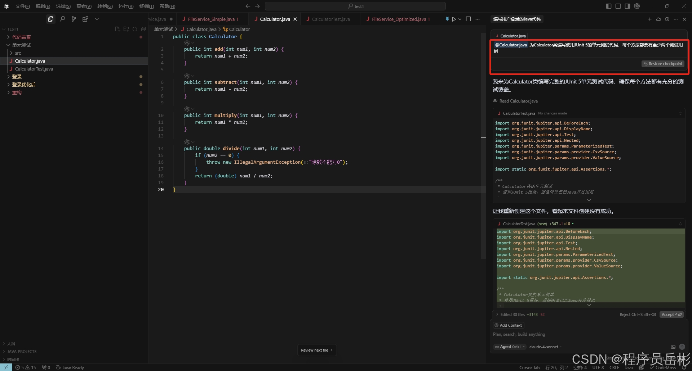Viewport: 692px width, 371px height.
Task: Click New Folder icon in explorer header
Action: pos(126,29)
